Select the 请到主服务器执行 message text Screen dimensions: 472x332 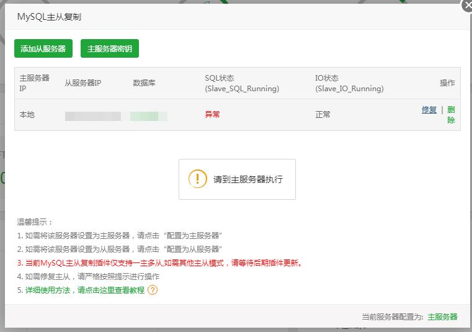coord(248,179)
